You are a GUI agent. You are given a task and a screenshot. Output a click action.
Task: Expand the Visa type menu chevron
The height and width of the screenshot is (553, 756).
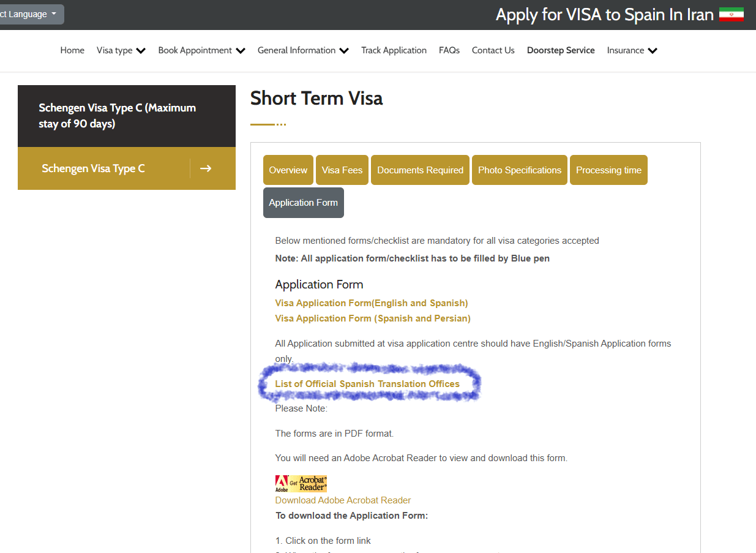[141, 51]
